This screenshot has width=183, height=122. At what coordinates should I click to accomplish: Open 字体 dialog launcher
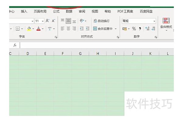point(56,37)
